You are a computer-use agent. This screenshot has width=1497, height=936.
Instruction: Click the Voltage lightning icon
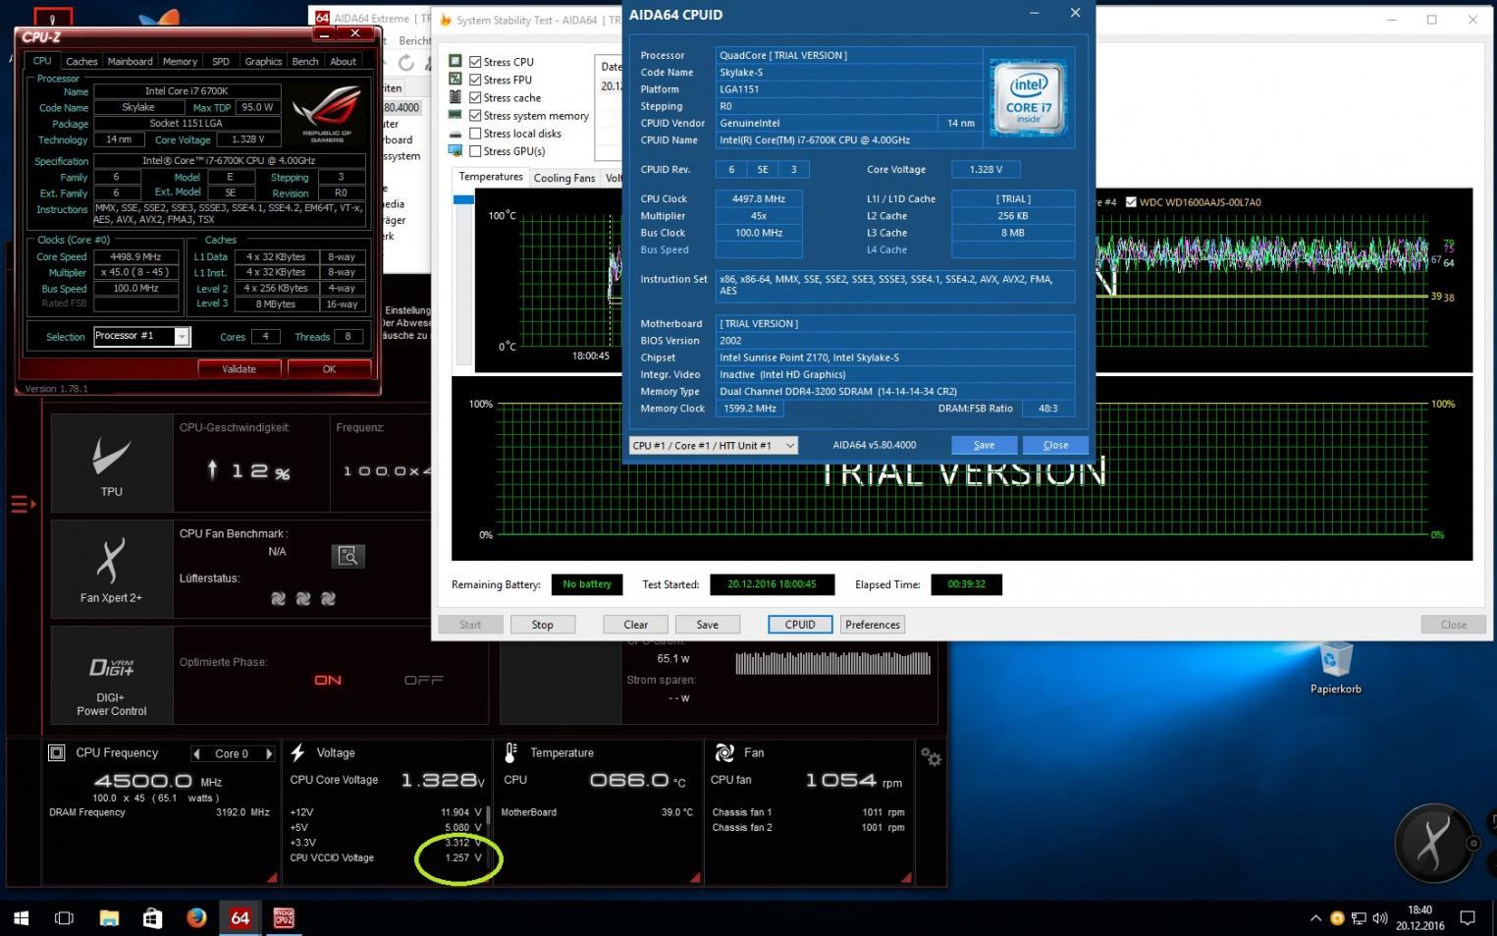point(298,753)
